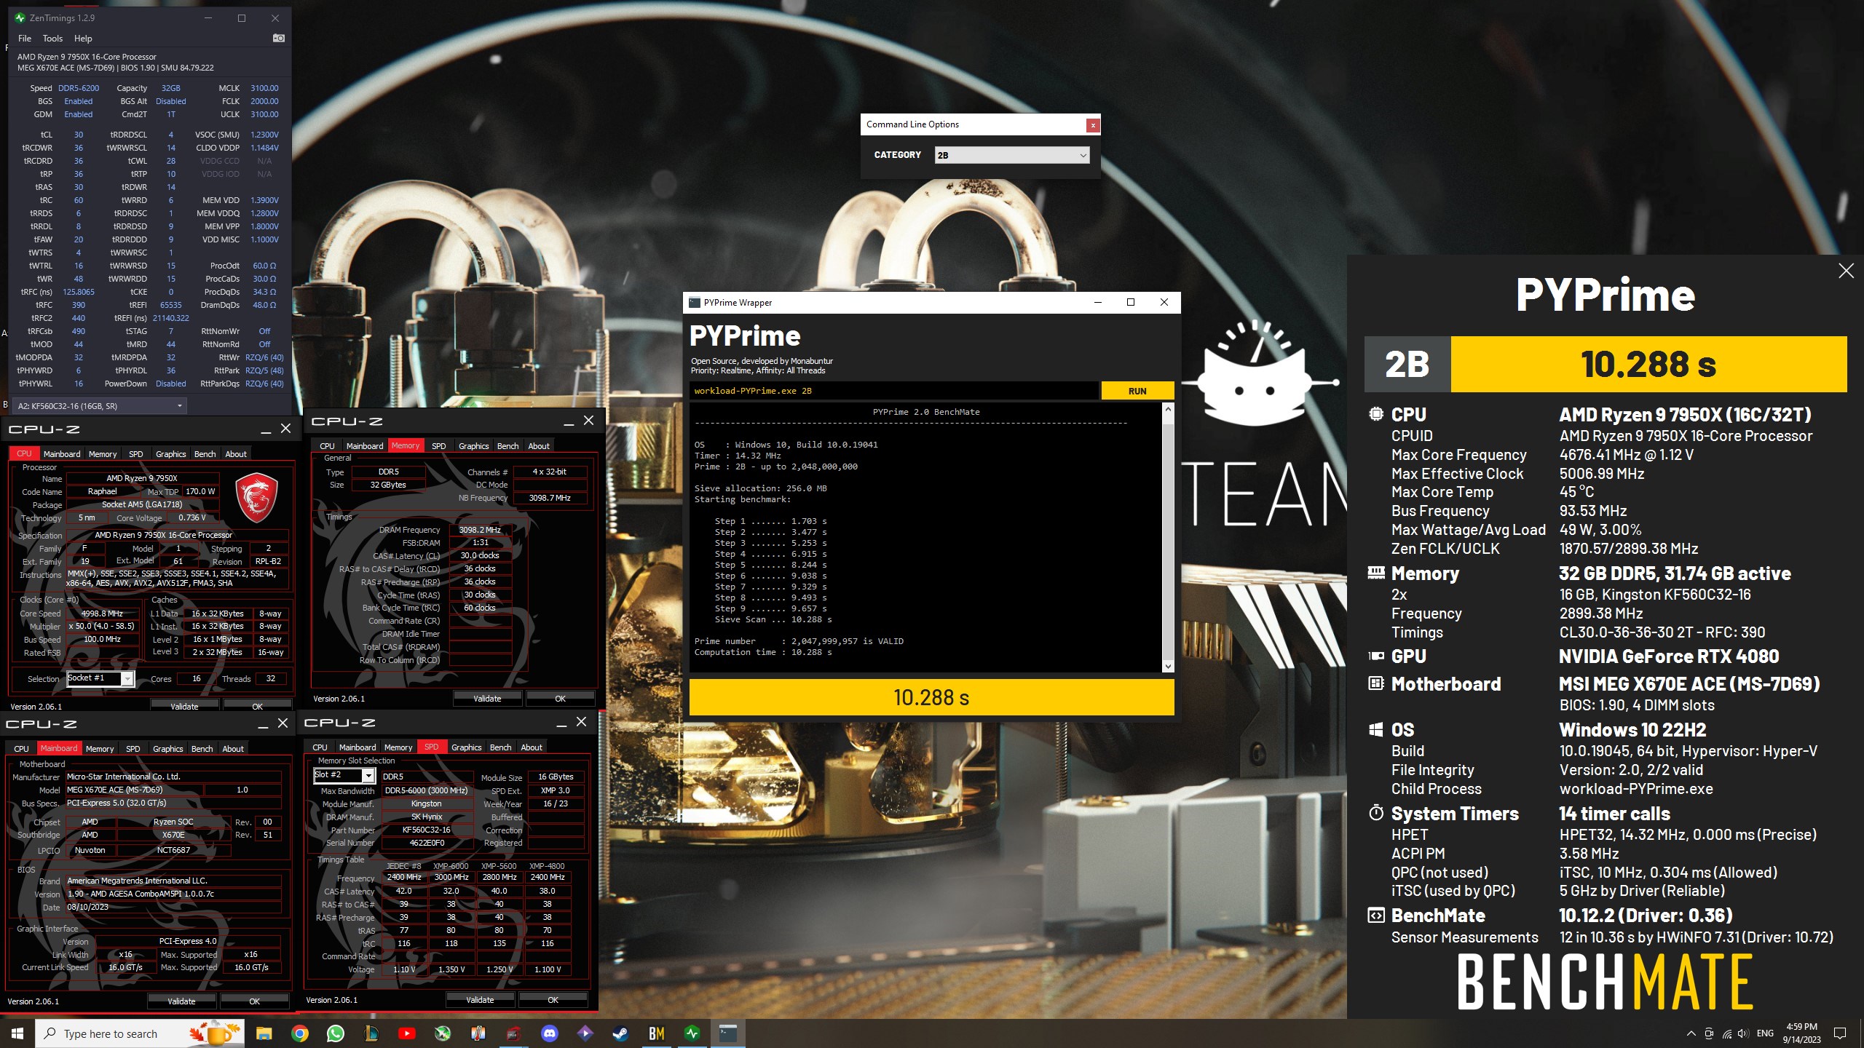Screen dimensions: 1864x1048
Task: Open ZenTimings Tools menu
Action: pos(52,39)
